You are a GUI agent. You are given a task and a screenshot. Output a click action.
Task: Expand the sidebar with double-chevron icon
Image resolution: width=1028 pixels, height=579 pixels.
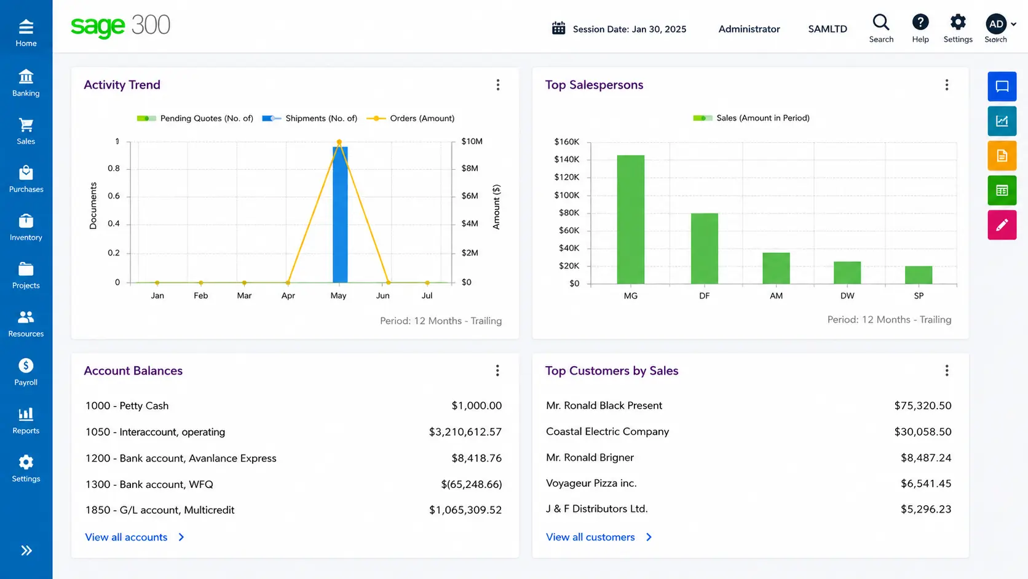tap(26, 551)
